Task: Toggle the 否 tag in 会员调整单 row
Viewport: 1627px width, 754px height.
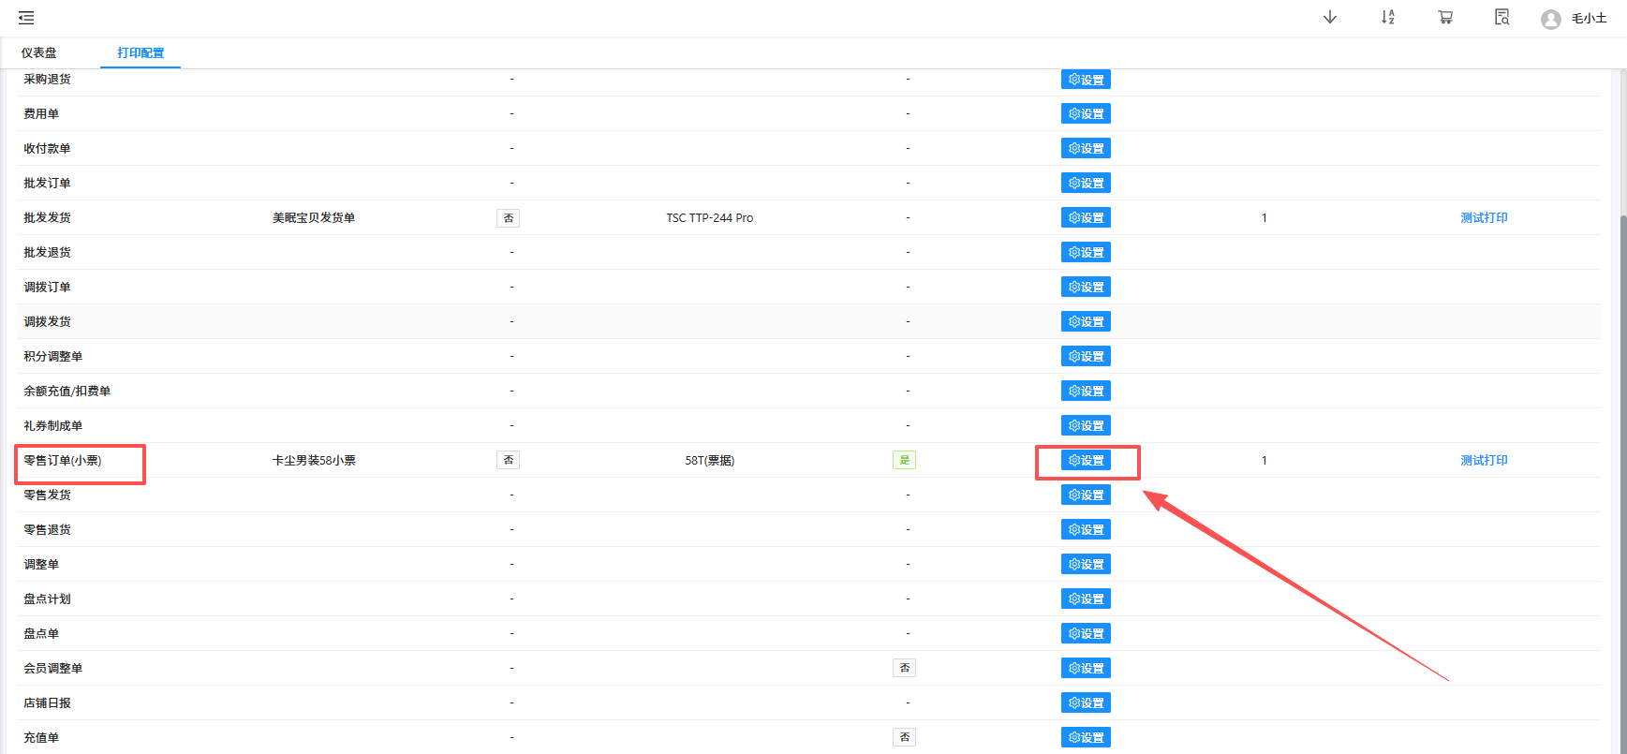Action: (x=904, y=669)
